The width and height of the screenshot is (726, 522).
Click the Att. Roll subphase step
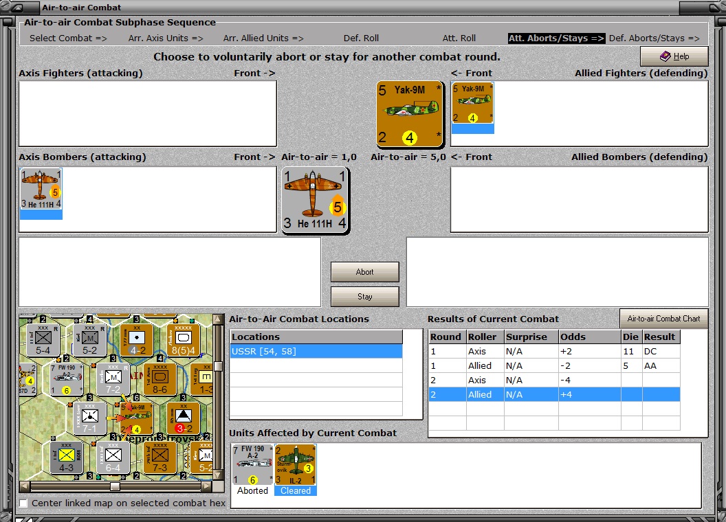tap(459, 38)
